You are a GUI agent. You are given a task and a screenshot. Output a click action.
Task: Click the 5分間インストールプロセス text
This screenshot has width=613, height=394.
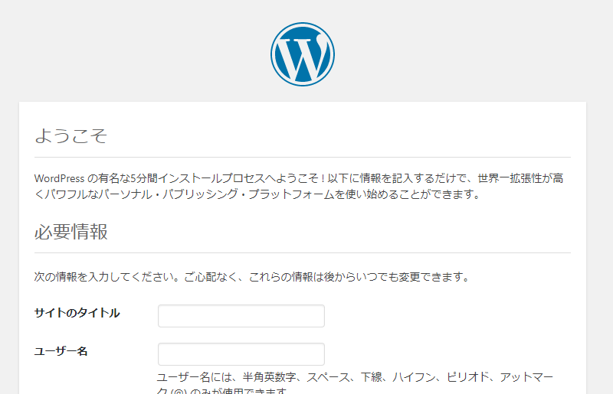tap(198, 178)
